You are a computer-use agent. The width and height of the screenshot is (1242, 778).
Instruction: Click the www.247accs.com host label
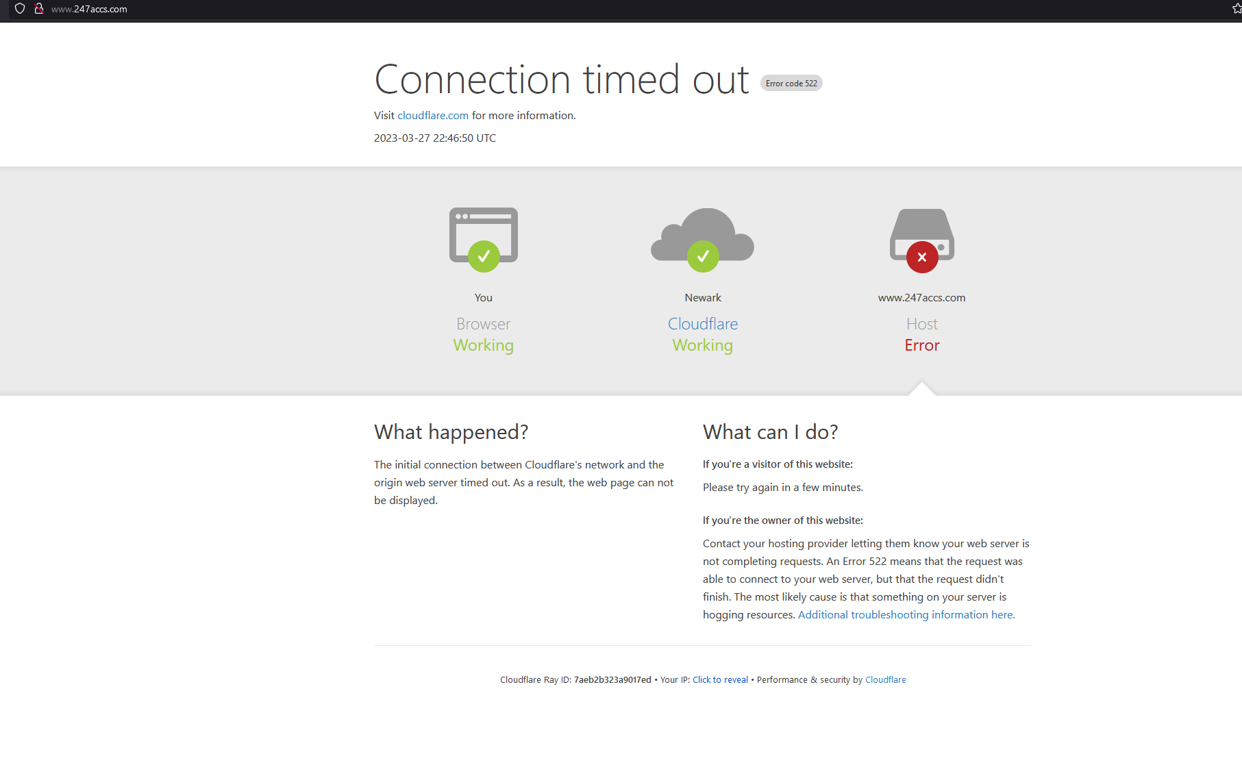point(921,297)
